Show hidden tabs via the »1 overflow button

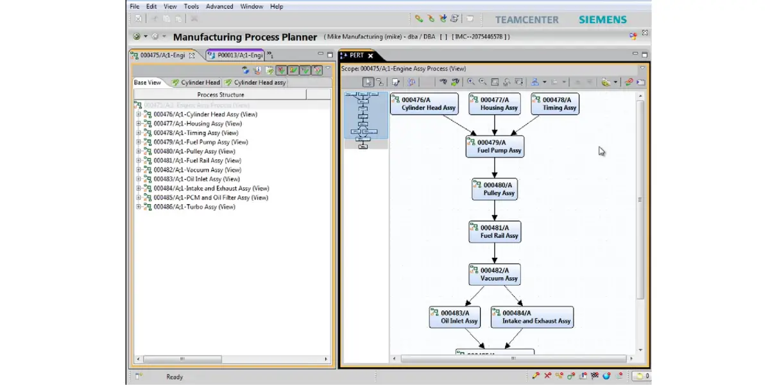(x=270, y=55)
